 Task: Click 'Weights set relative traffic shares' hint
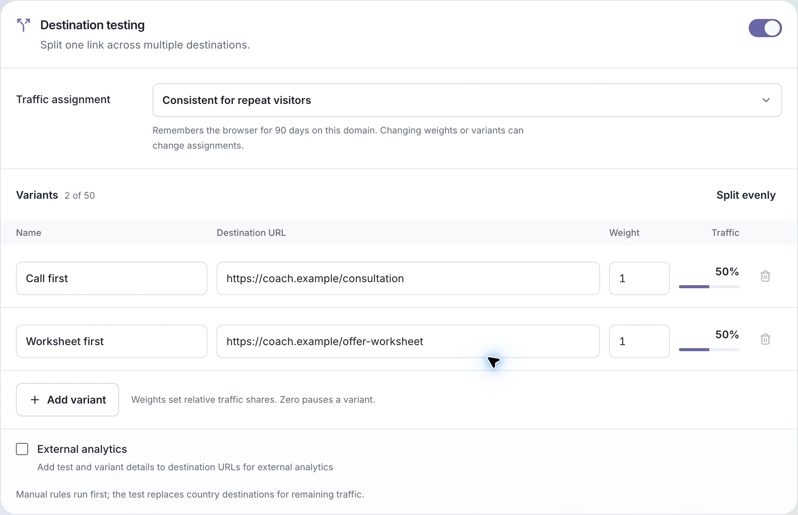[x=253, y=400]
